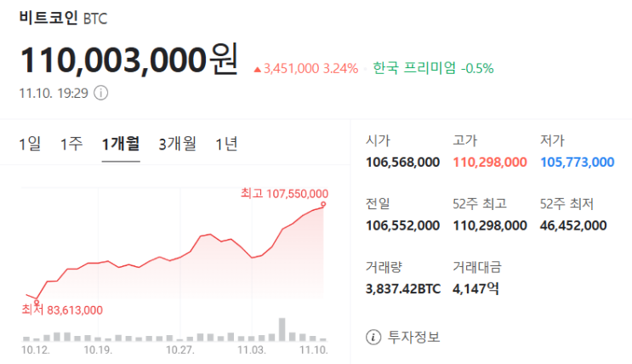Switch to the 1주 chart tab

coord(71,144)
